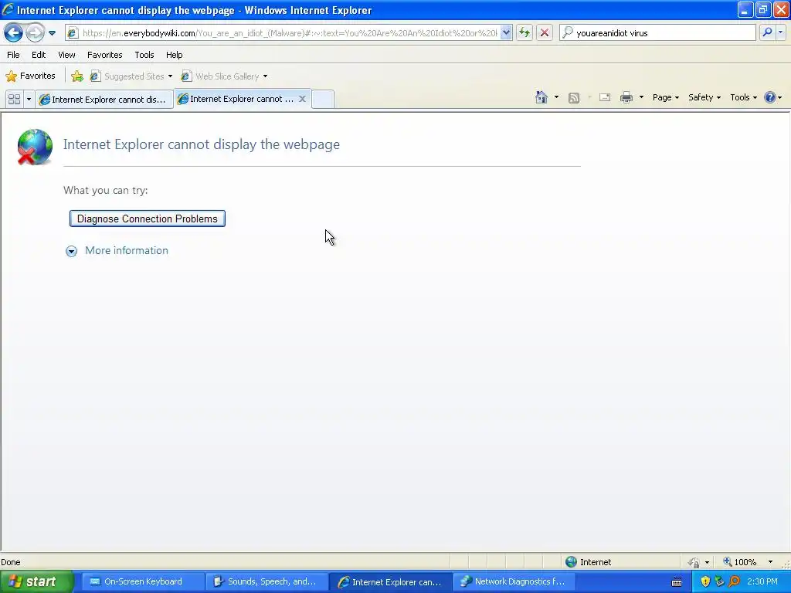Open the search provider dropdown

(780, 32)
